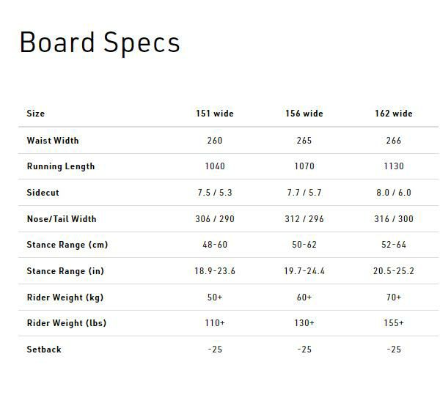Image resolution: width=440 pixels, height=403 pixels.
Task: Select the 155+ rider weight value
Action: (394, 323)
